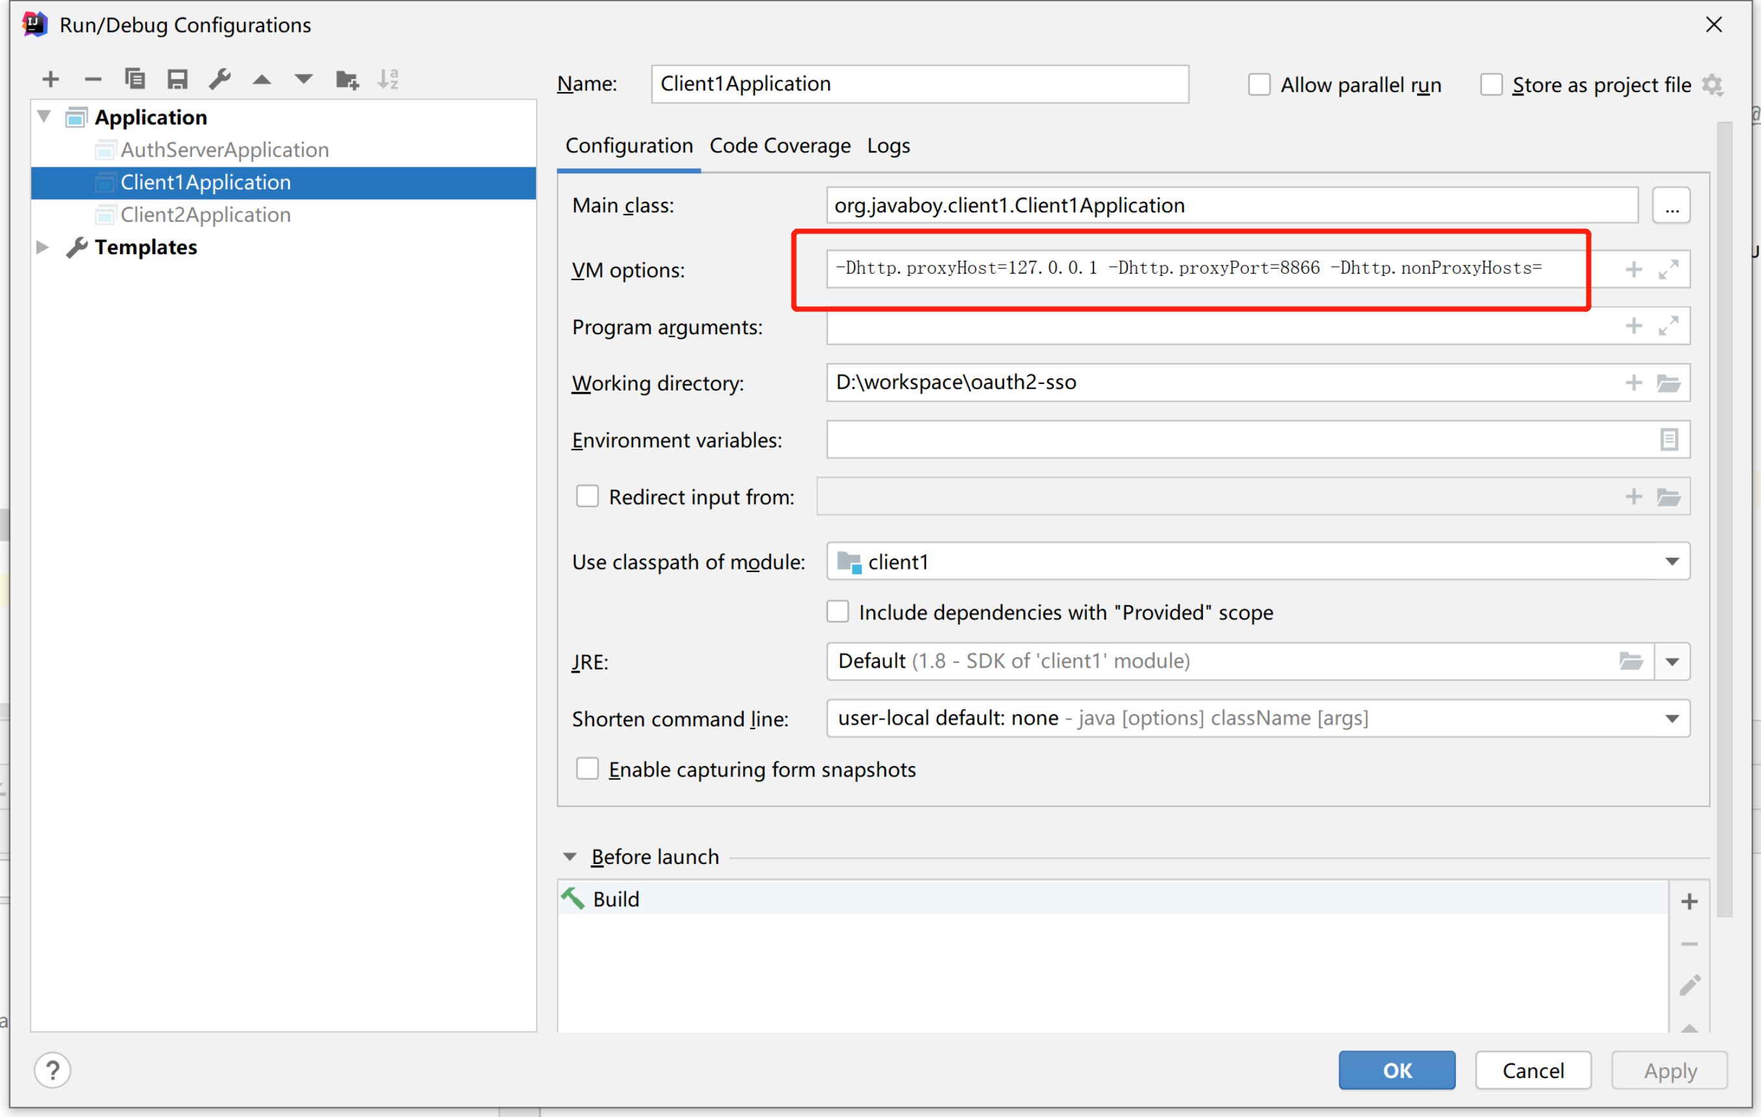The width and height of the screenshot is (1761, 1117).
Task: Browse for the working directory folder
Action: click(x=1668, y=383)
